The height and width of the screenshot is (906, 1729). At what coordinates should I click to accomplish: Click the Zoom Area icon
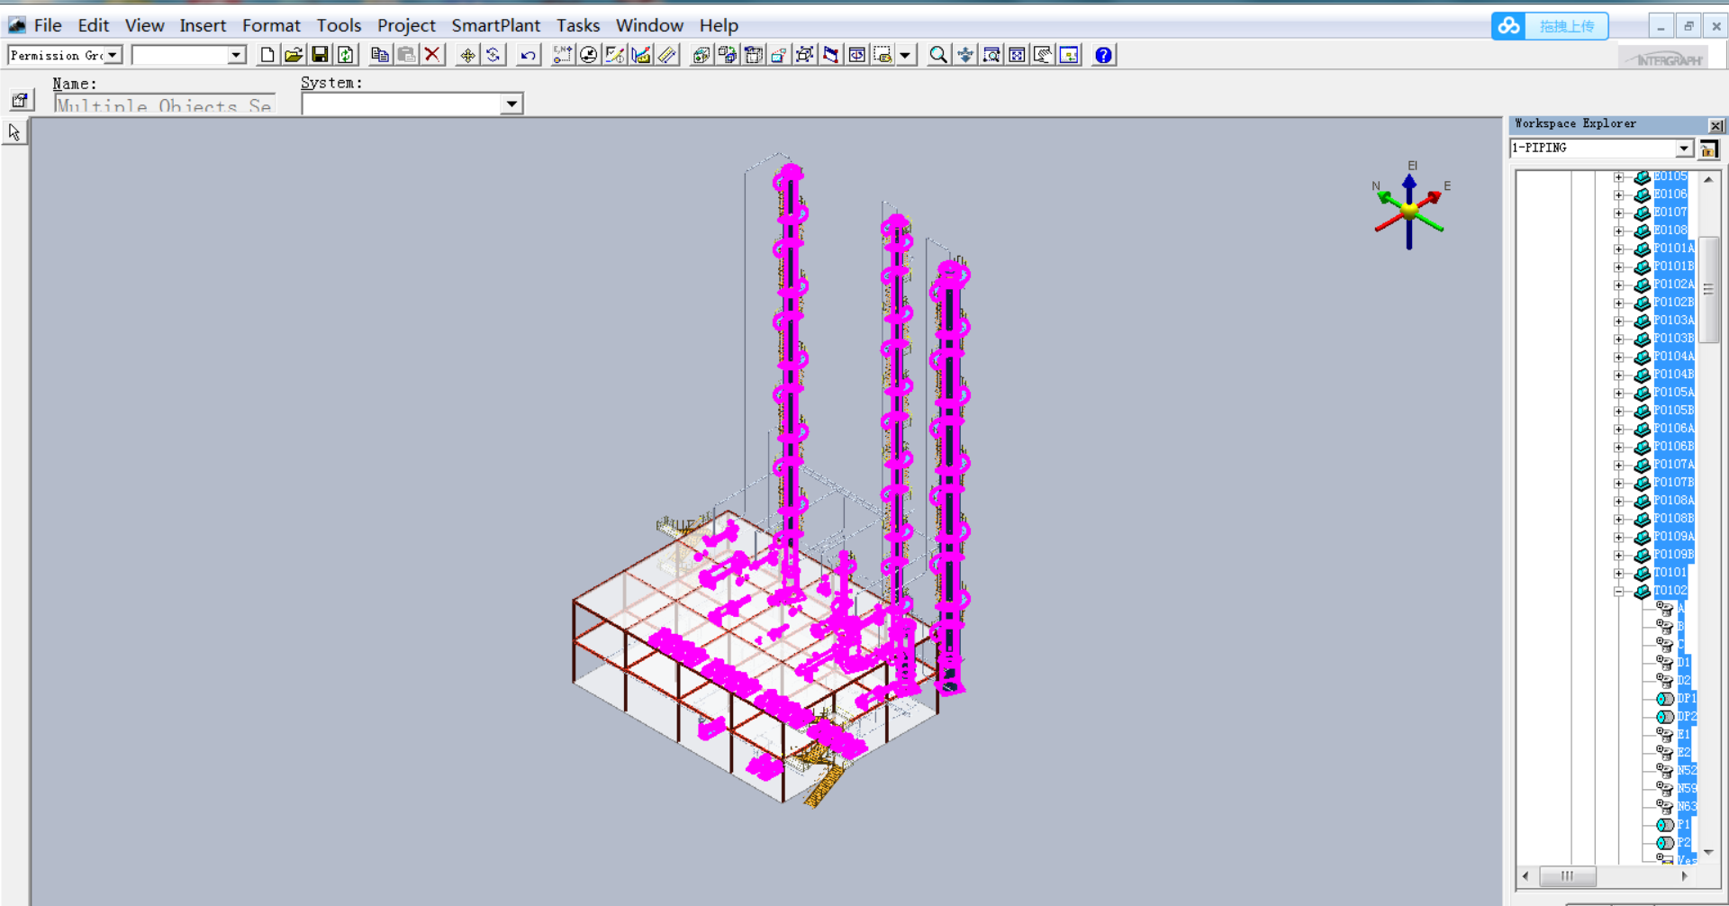(991, 55)
